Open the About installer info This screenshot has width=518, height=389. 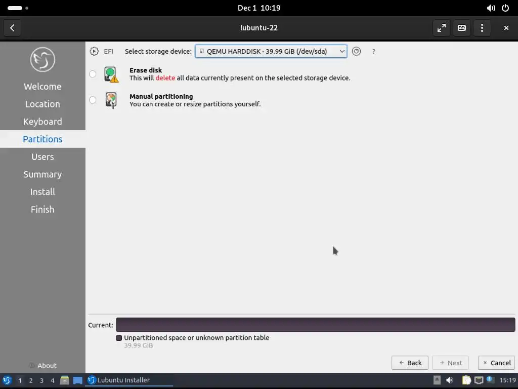coord(42,366)
